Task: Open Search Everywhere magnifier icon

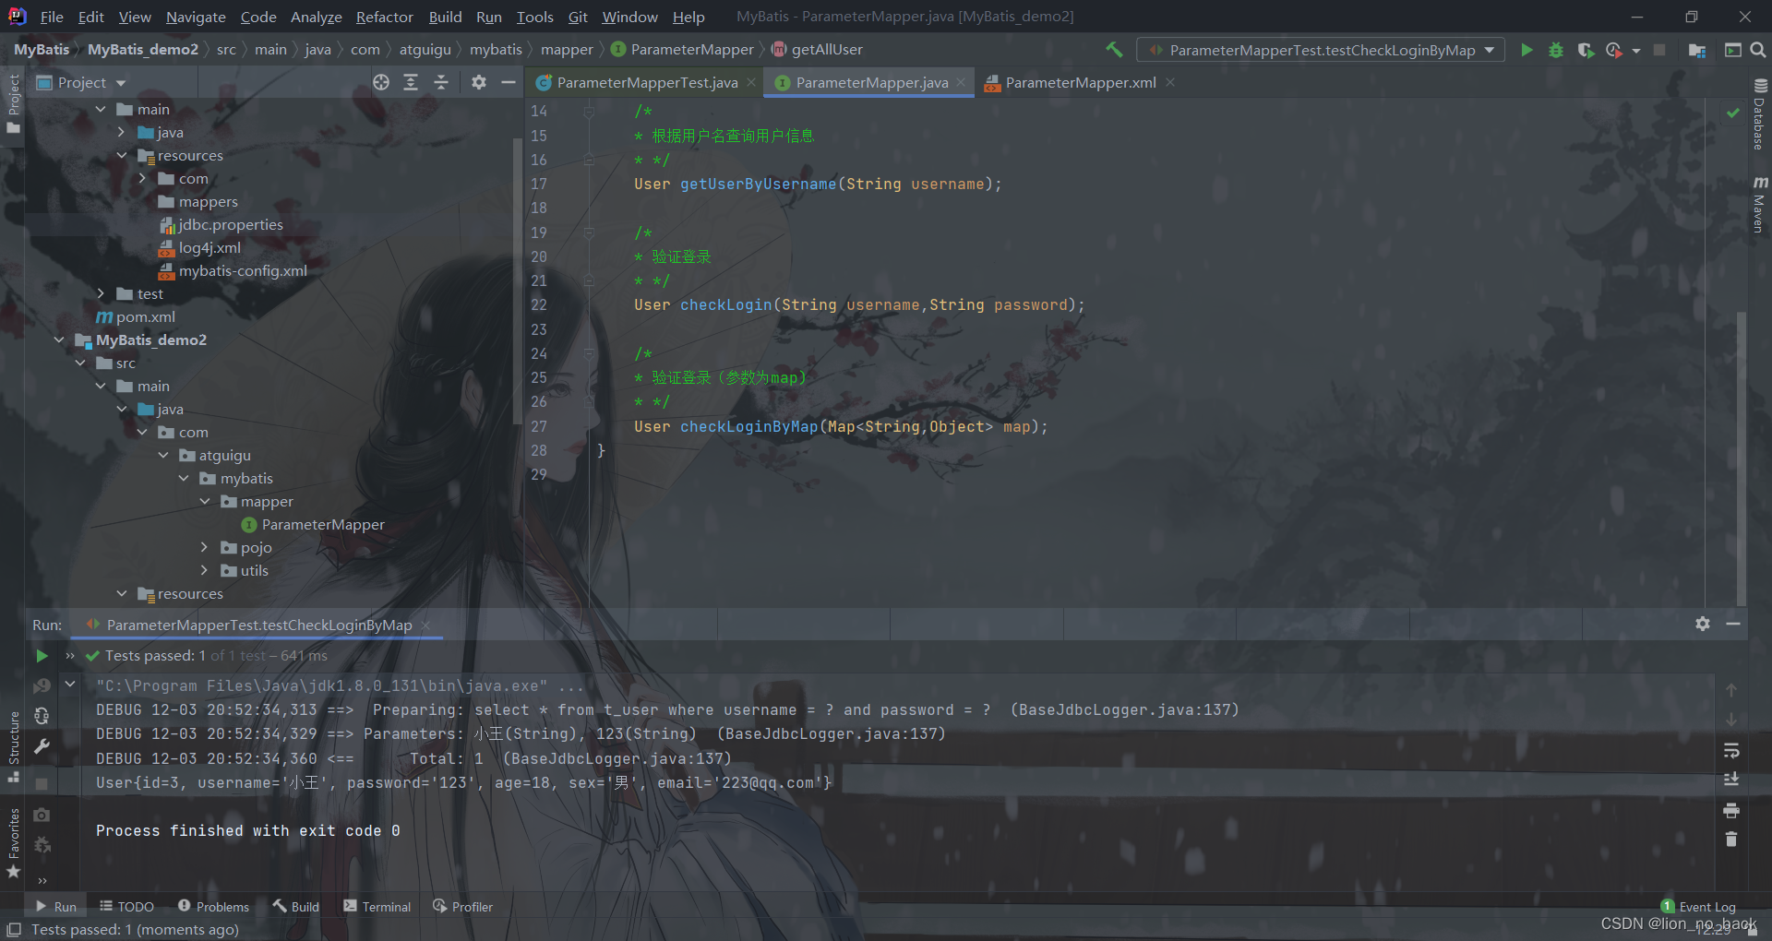Action: coord(1758,50)
